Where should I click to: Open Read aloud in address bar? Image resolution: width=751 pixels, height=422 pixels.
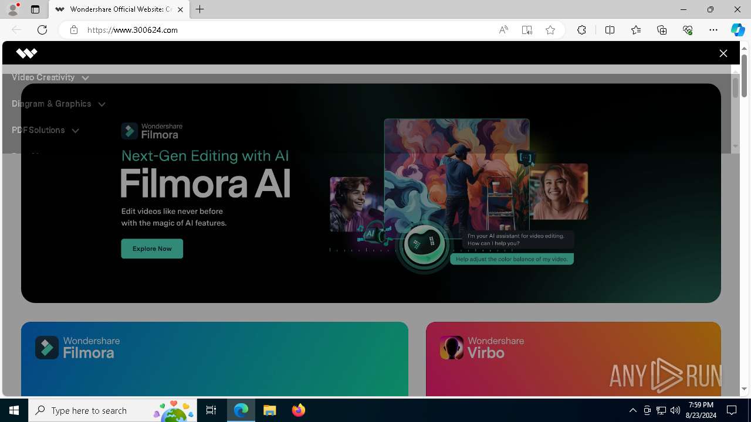pos(503,30)
